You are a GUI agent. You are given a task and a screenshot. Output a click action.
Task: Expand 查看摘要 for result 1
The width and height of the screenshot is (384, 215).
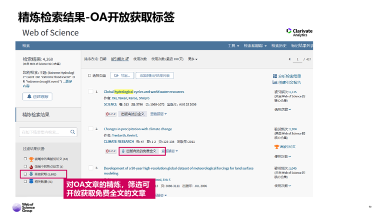(x=158, y=114)
